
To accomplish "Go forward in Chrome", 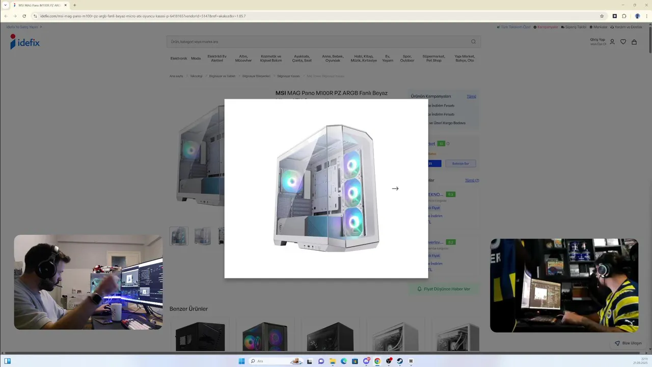I will 15,16.
